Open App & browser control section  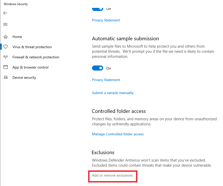30,67
